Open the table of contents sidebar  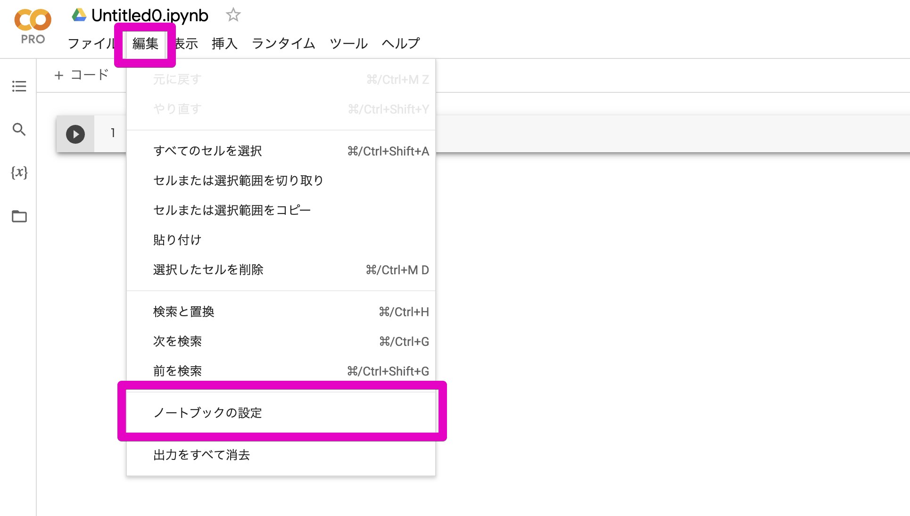coord(19,86)
